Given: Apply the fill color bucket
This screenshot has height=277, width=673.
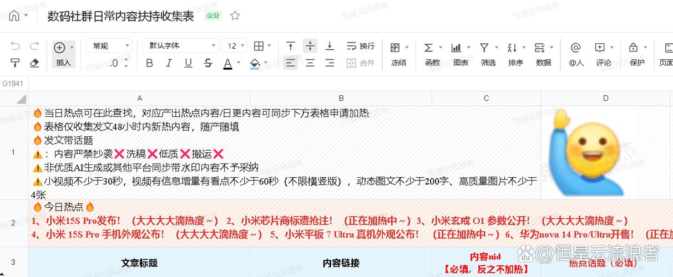Looking at the screenshot, I should (255, 64).
